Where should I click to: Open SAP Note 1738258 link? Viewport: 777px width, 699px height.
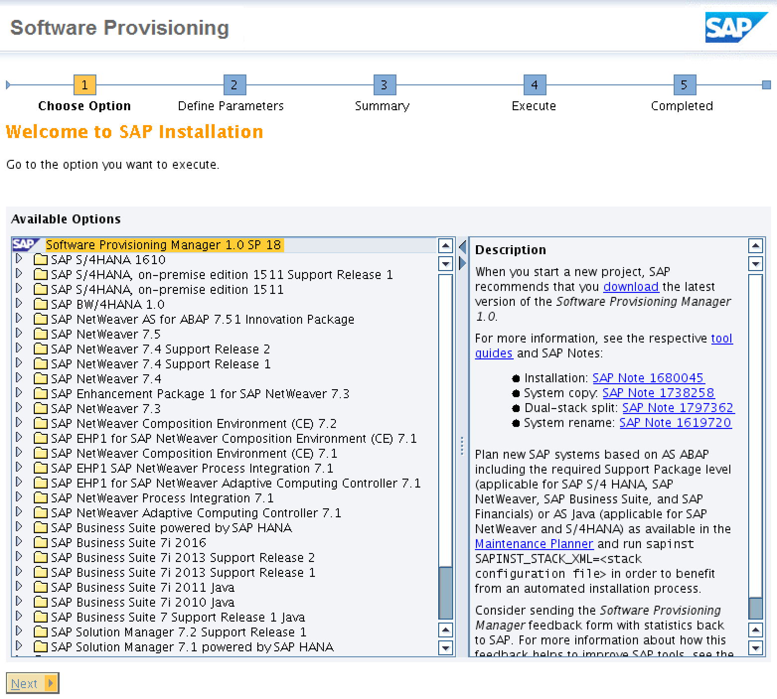pos(658,393)
